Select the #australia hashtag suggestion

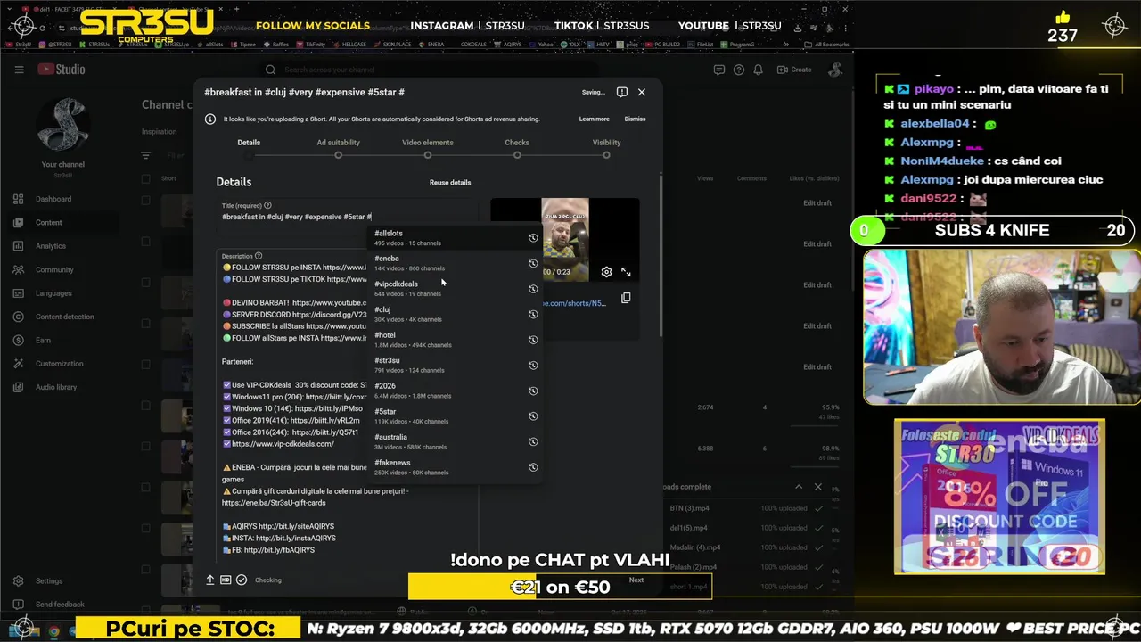[455, 441]
